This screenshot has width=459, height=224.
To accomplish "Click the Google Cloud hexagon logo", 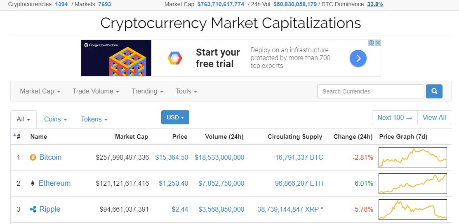I will pyautogui.click(x=175, y=58).
